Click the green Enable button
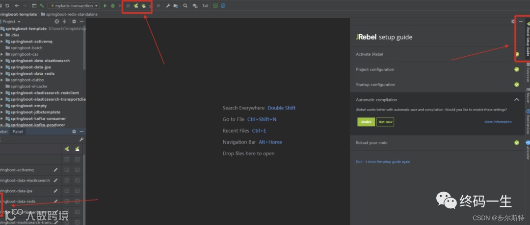The height and width of the screenshot is (225, 530). point(366,122)
